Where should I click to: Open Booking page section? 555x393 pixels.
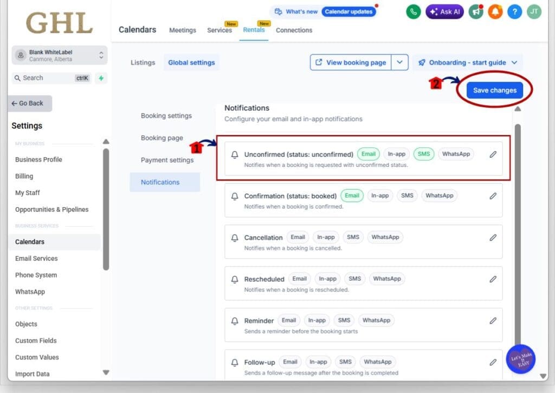(162, 138)
